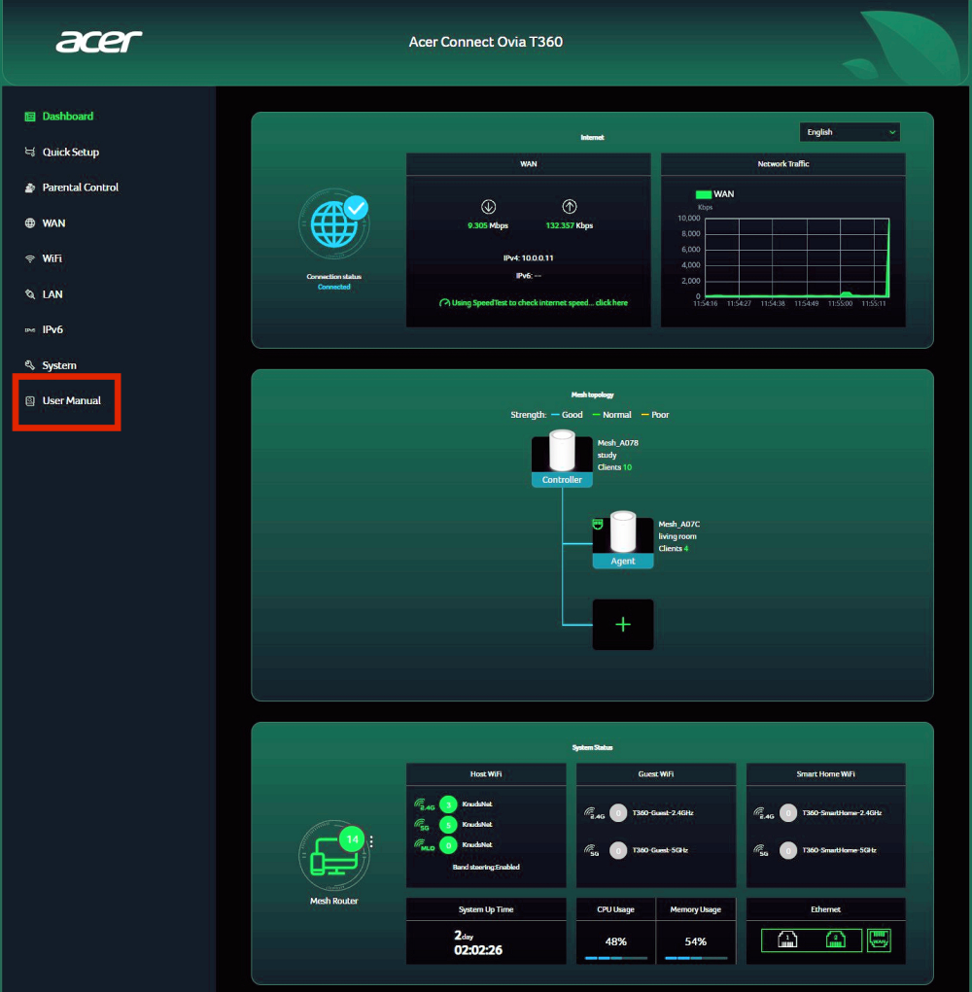The image size is (972, 992).
Task: Click the WiFi signal sidebar icon
Action: [30, 258]
